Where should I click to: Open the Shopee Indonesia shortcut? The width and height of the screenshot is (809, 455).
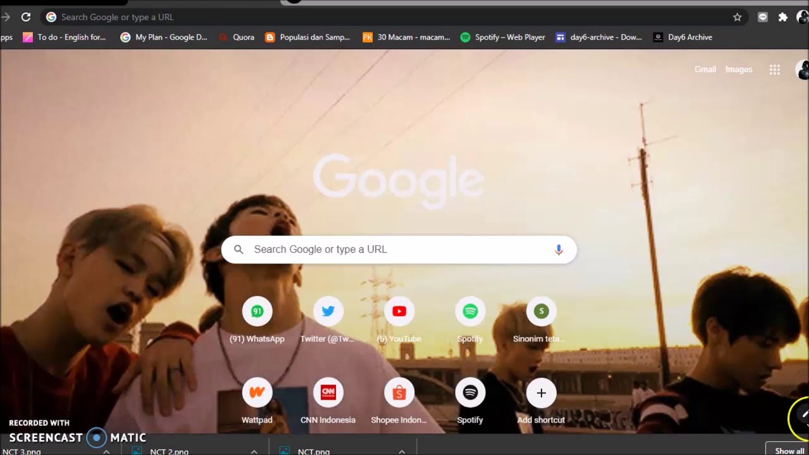(399, 401)
